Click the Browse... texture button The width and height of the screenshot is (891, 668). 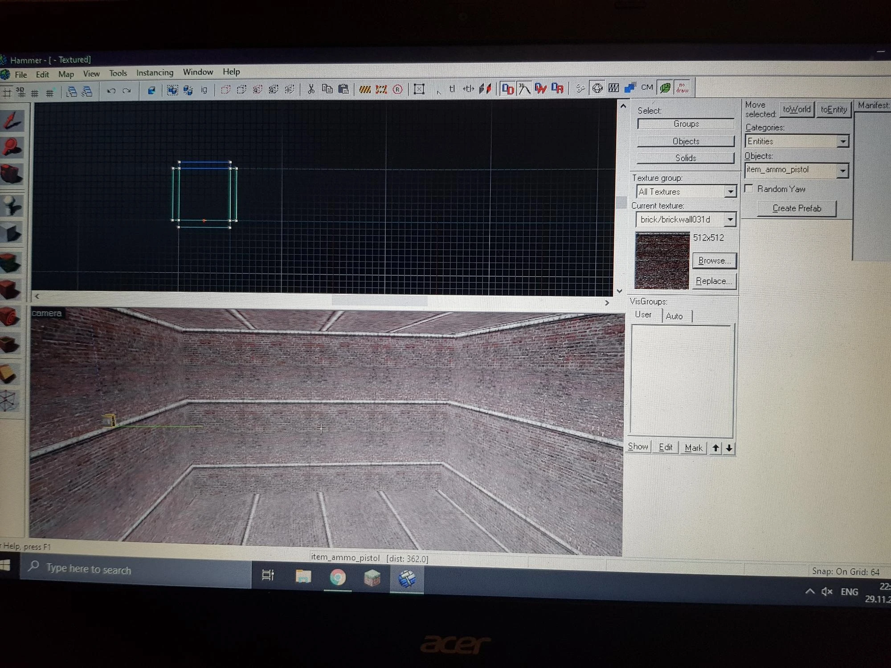tap(714, 261)
